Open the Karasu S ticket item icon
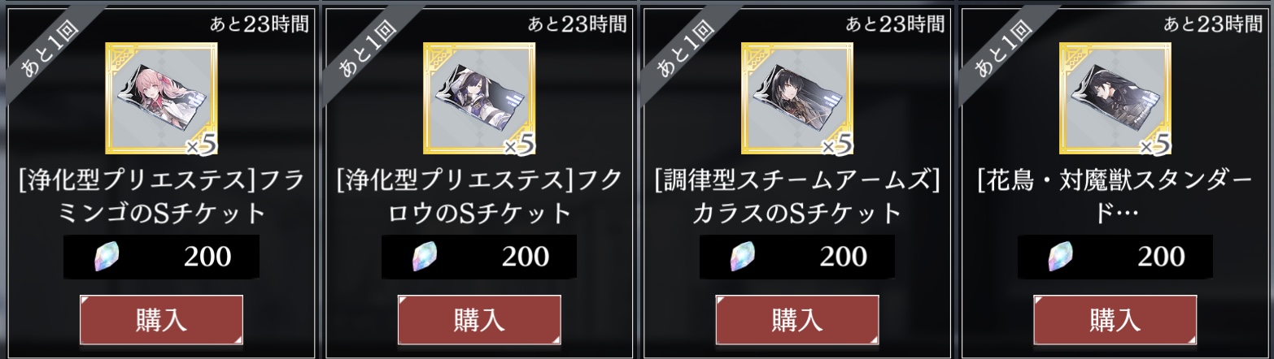1274x359 pixels. pyautogui.click(x=797, y=98)
